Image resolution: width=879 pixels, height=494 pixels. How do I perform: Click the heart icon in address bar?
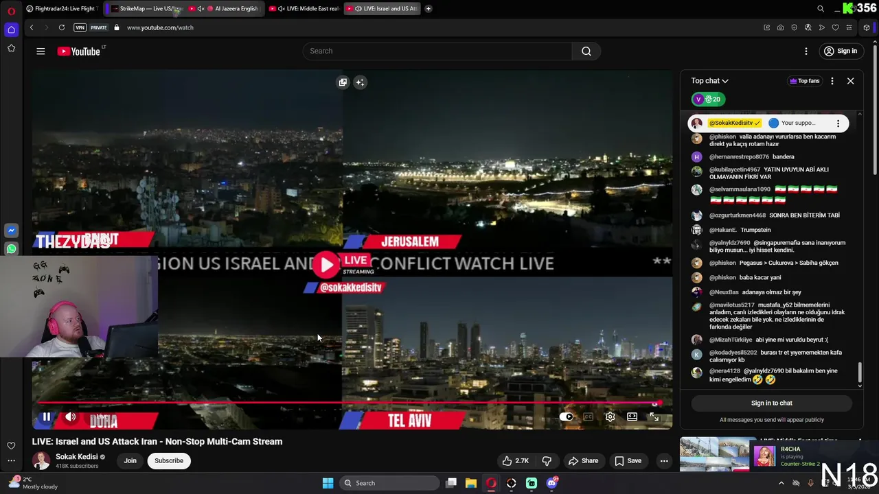tap(836, 27)
